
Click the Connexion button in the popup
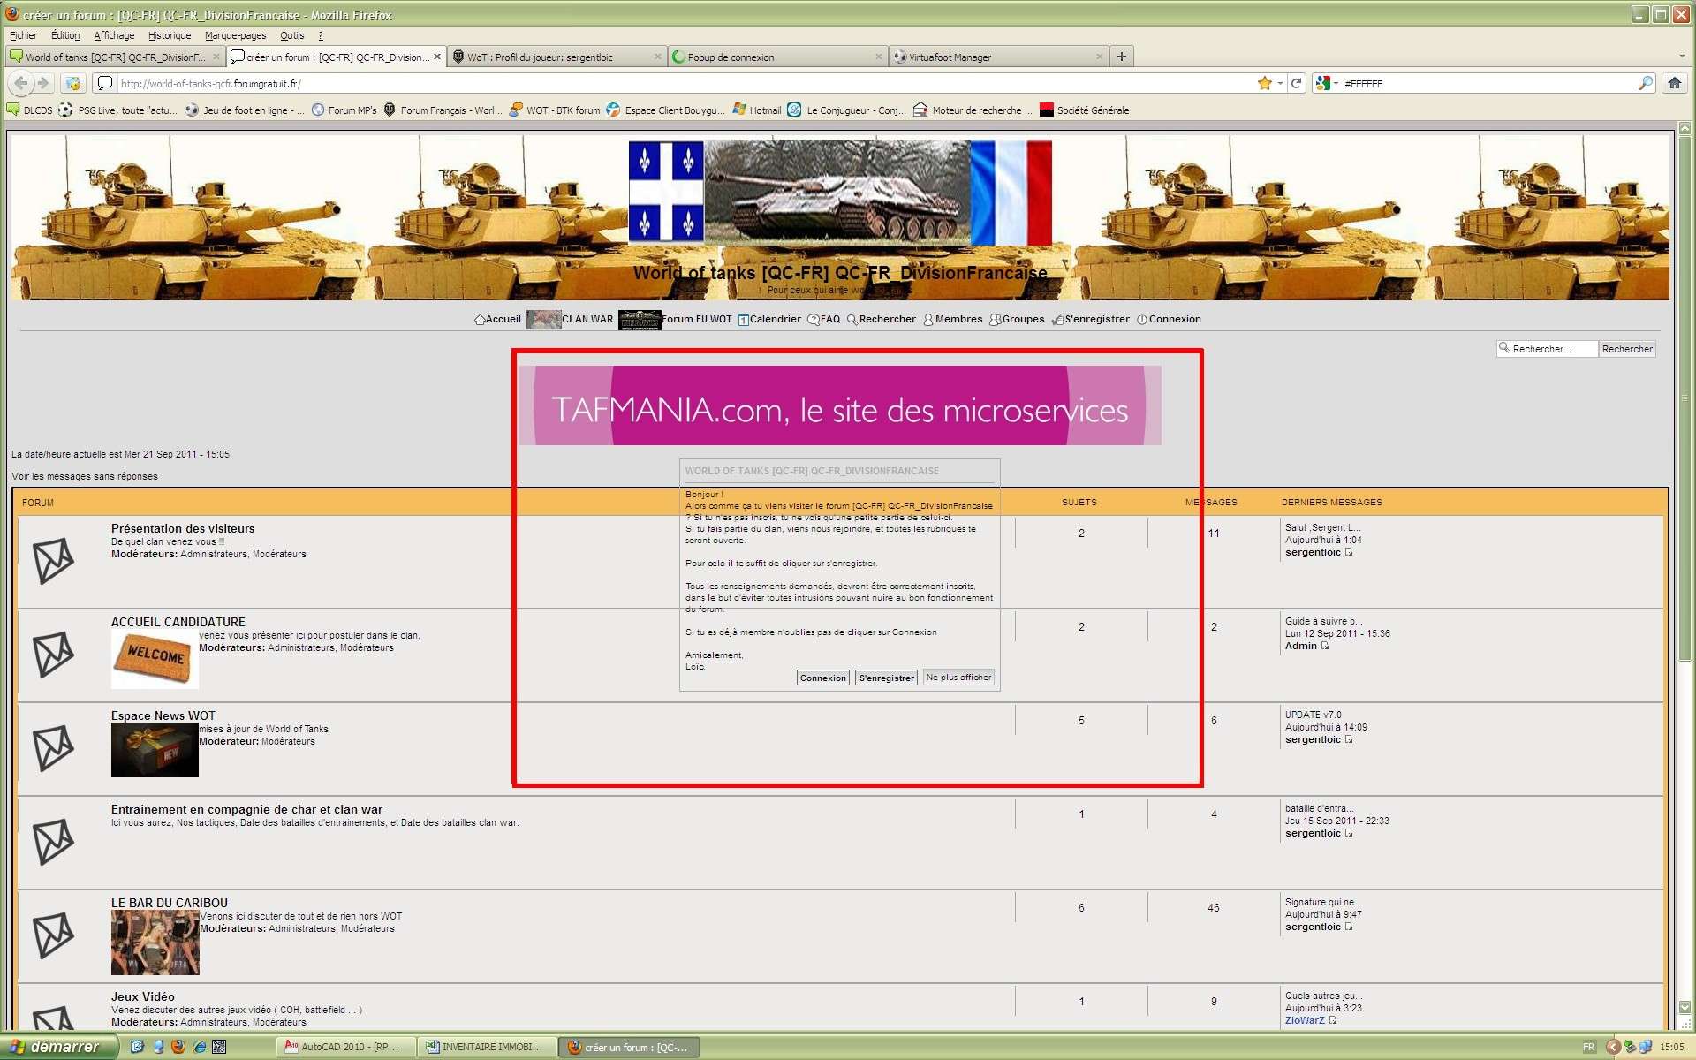[822, 678]
